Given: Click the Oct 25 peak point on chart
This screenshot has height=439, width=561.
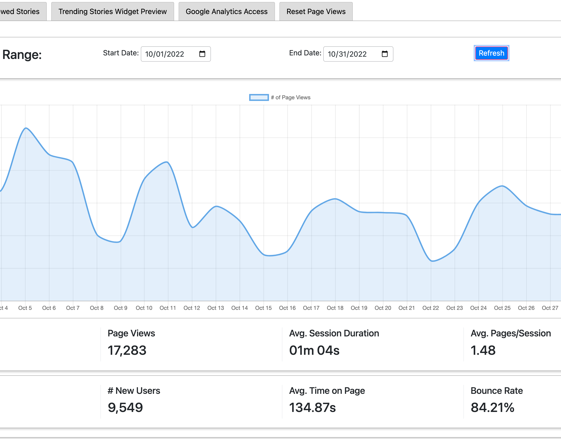Looking at the screenshot, I should tap(502, 186).
